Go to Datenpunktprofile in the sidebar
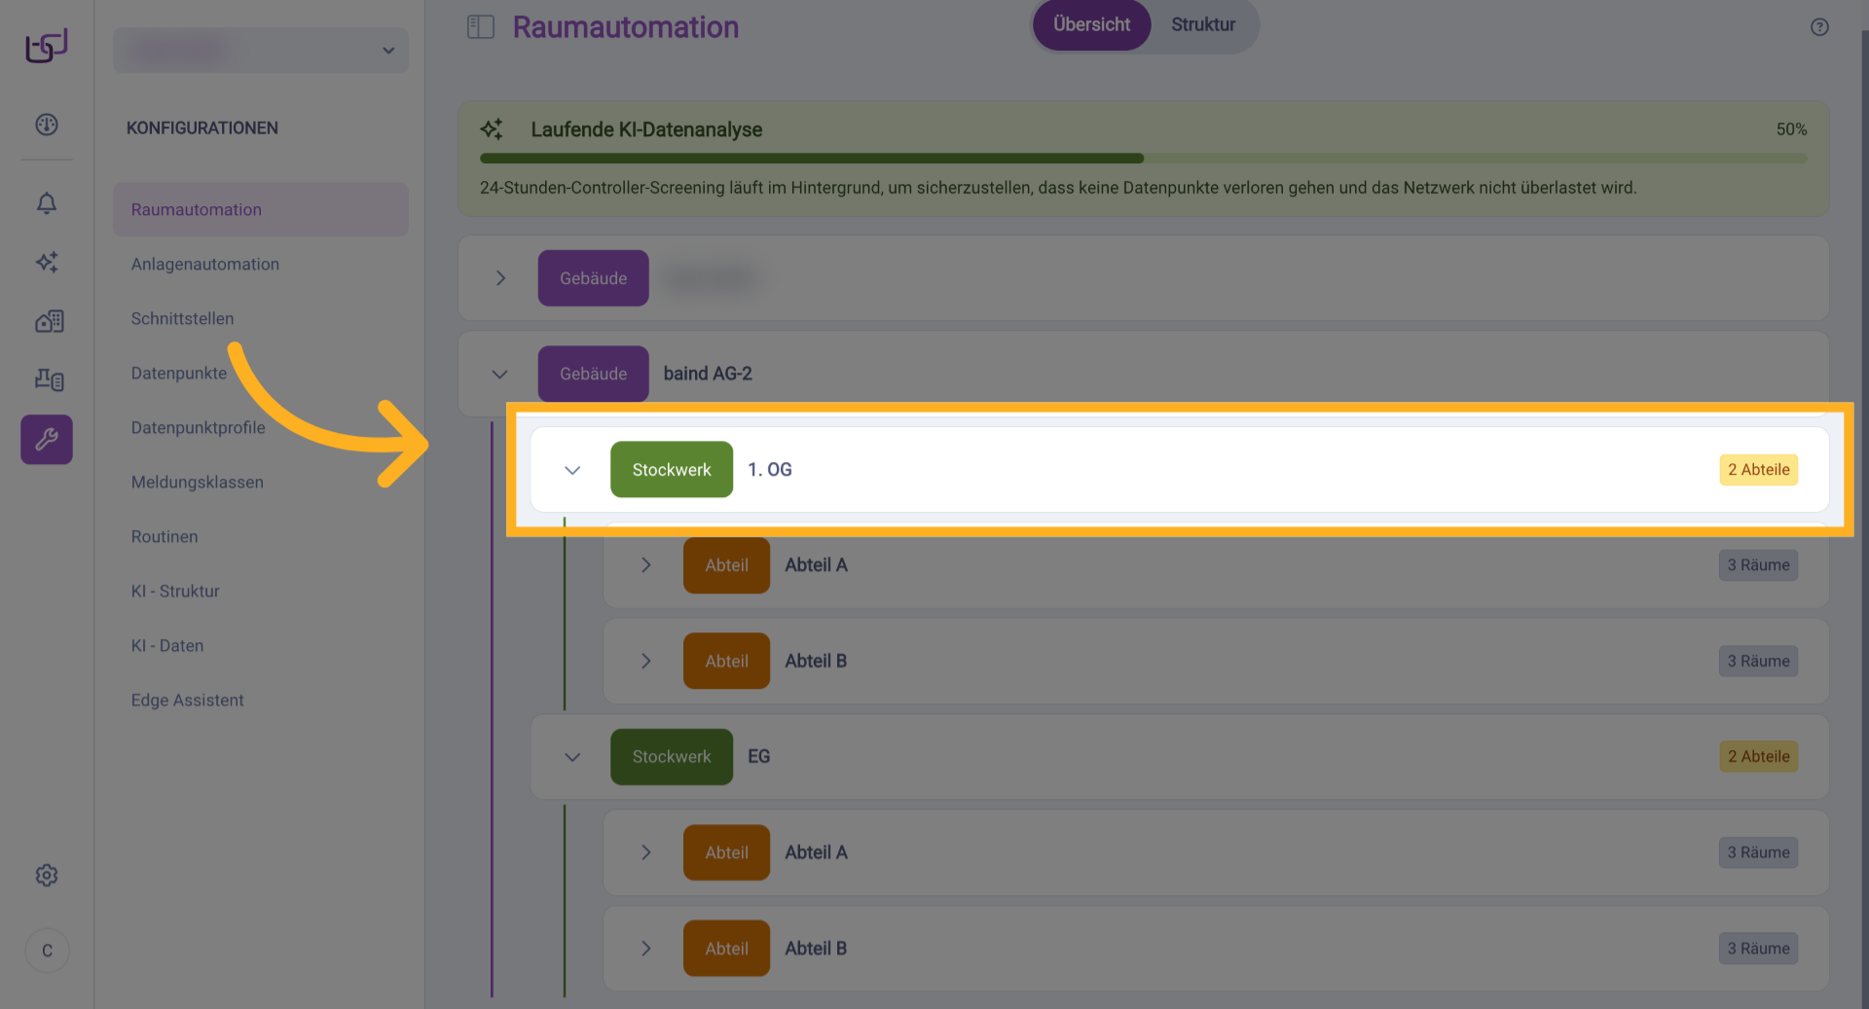This screenshot has width=1869, height=1009. pyautogui.click(x=199, y=428)
